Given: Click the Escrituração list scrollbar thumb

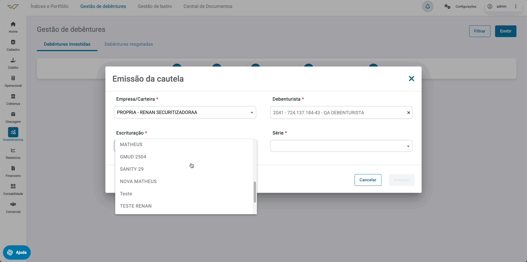Looking at the screenshot, I should click(x=255, y=192).
